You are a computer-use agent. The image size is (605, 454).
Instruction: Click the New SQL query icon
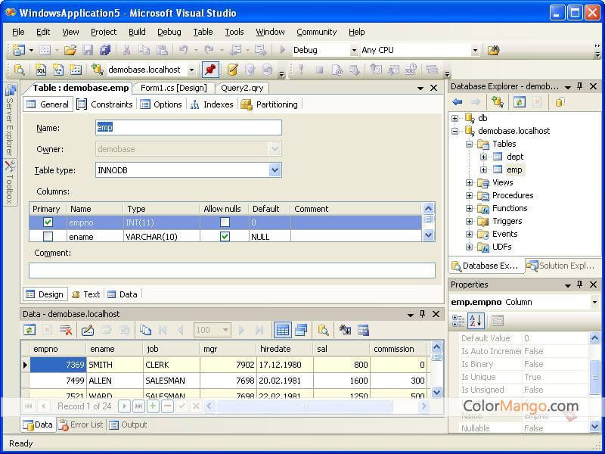pos(41,70)
